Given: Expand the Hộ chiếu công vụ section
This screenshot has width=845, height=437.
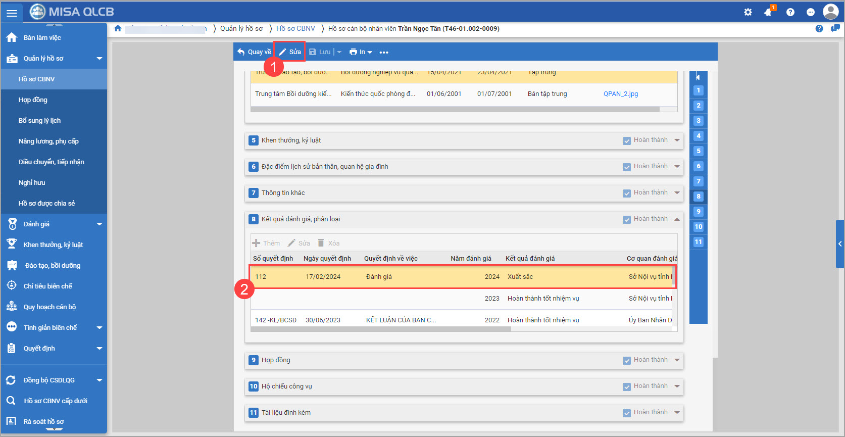Looking at the screenshot, I should (x=677, y=386).
